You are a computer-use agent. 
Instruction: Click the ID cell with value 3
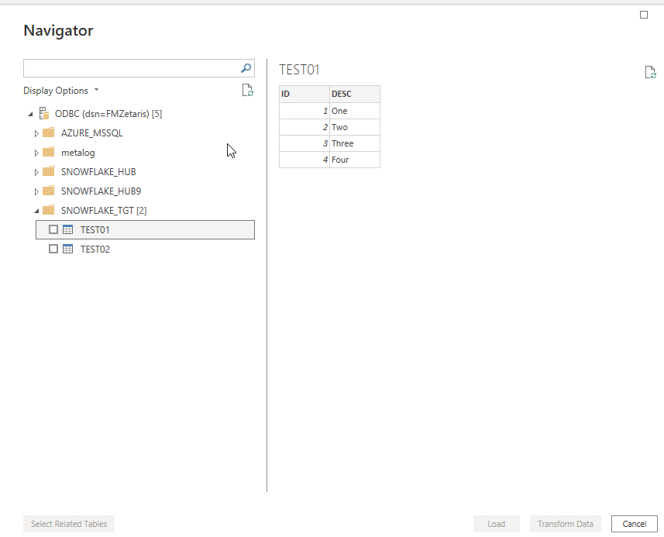tap(304, 143)
